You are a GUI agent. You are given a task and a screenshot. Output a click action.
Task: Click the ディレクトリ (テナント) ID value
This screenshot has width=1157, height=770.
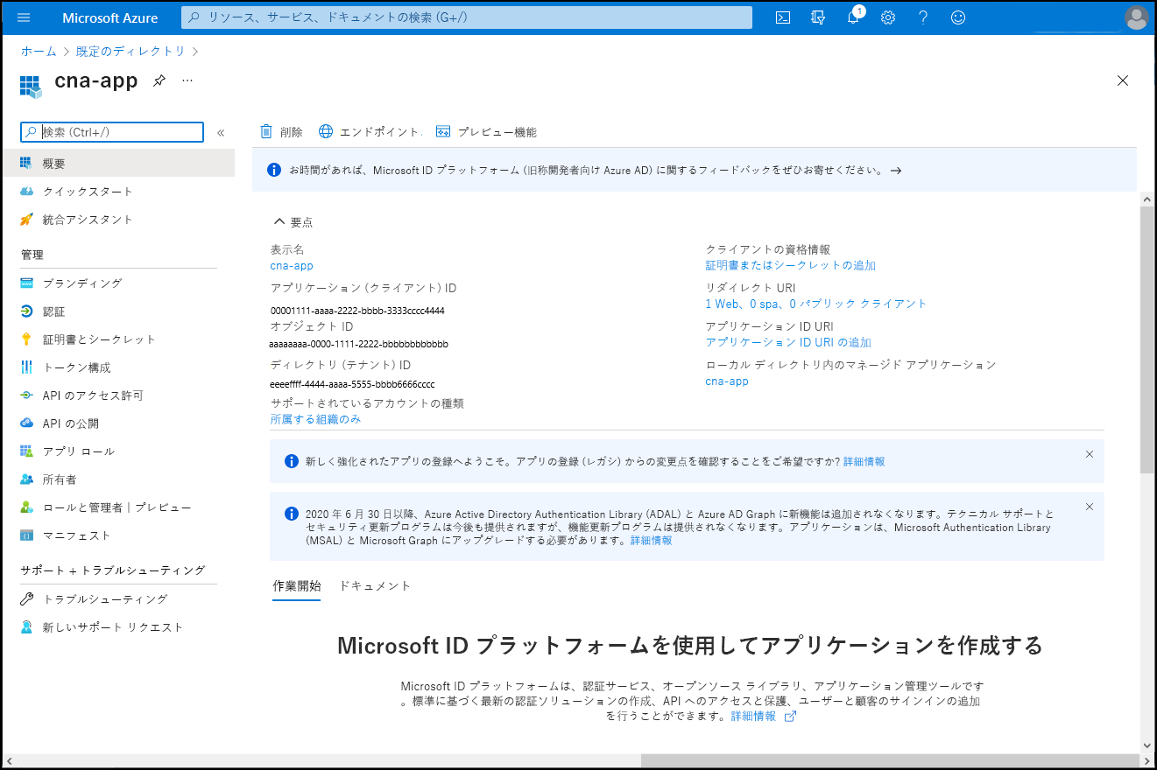tap(353, 384)
